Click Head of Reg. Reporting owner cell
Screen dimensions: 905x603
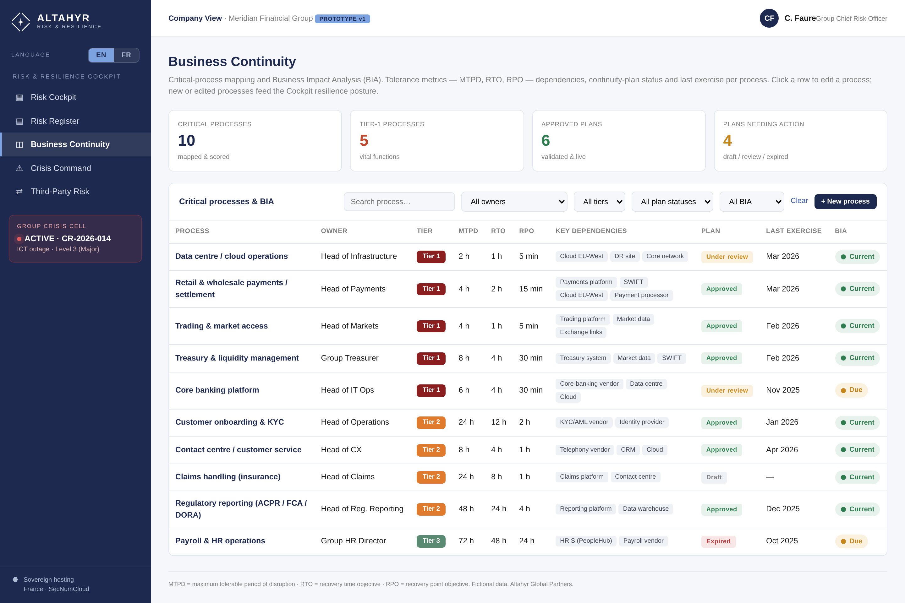click(x=362, y=509)
